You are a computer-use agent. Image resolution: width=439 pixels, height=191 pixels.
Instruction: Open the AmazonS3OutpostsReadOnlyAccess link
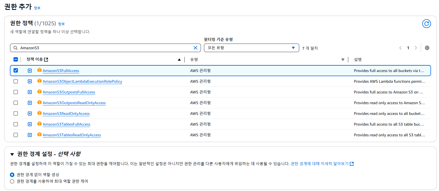click(74, 103)
